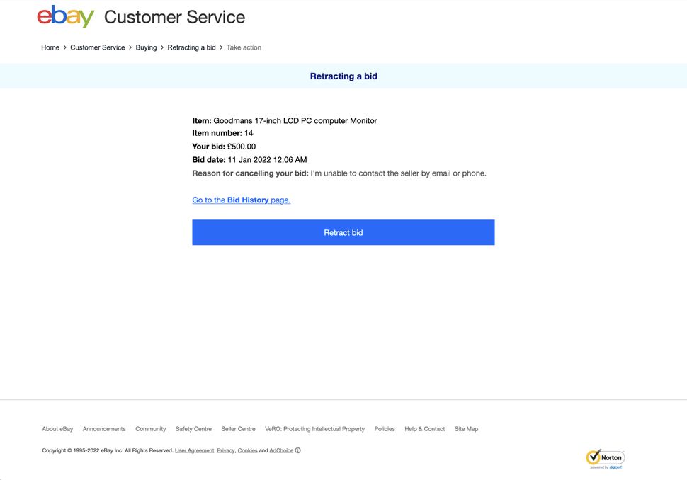Read the User Agreement
This screenshot has width=687, height=480.
194,450
